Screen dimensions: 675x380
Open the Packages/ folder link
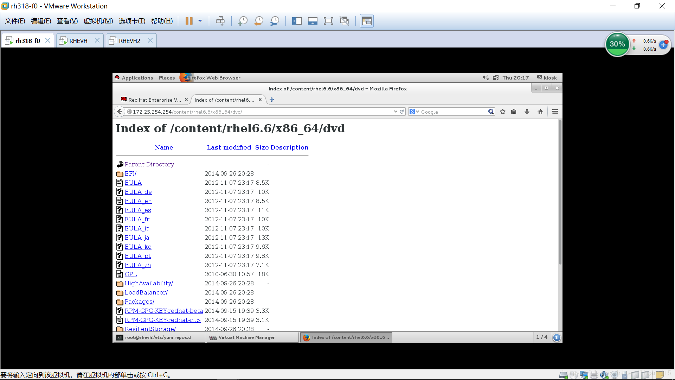[x=140, y=302]
